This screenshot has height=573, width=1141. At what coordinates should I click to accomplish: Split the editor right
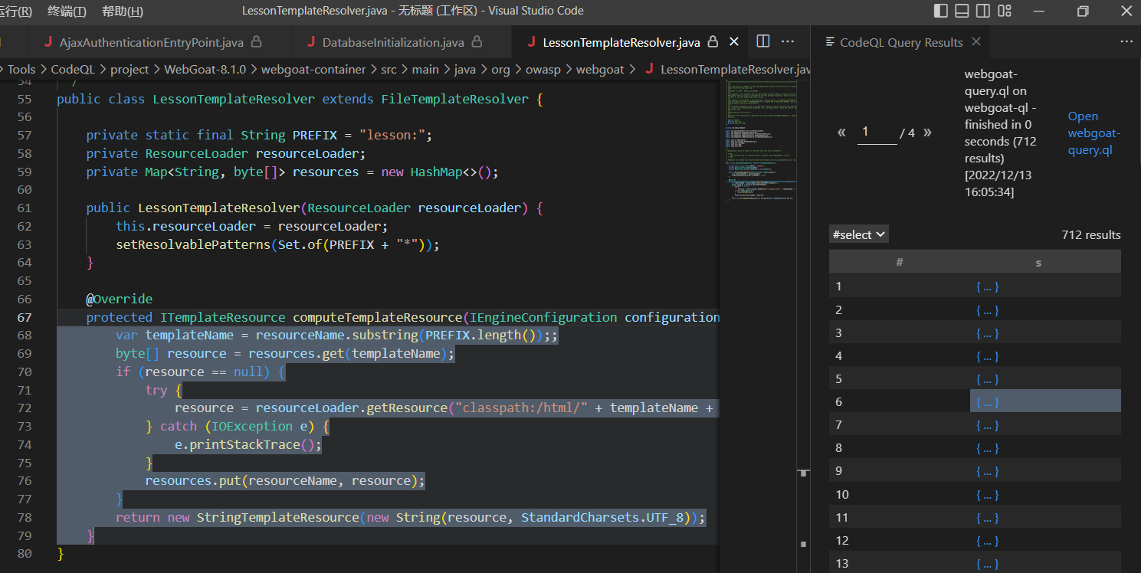click(x=763, y=41)
